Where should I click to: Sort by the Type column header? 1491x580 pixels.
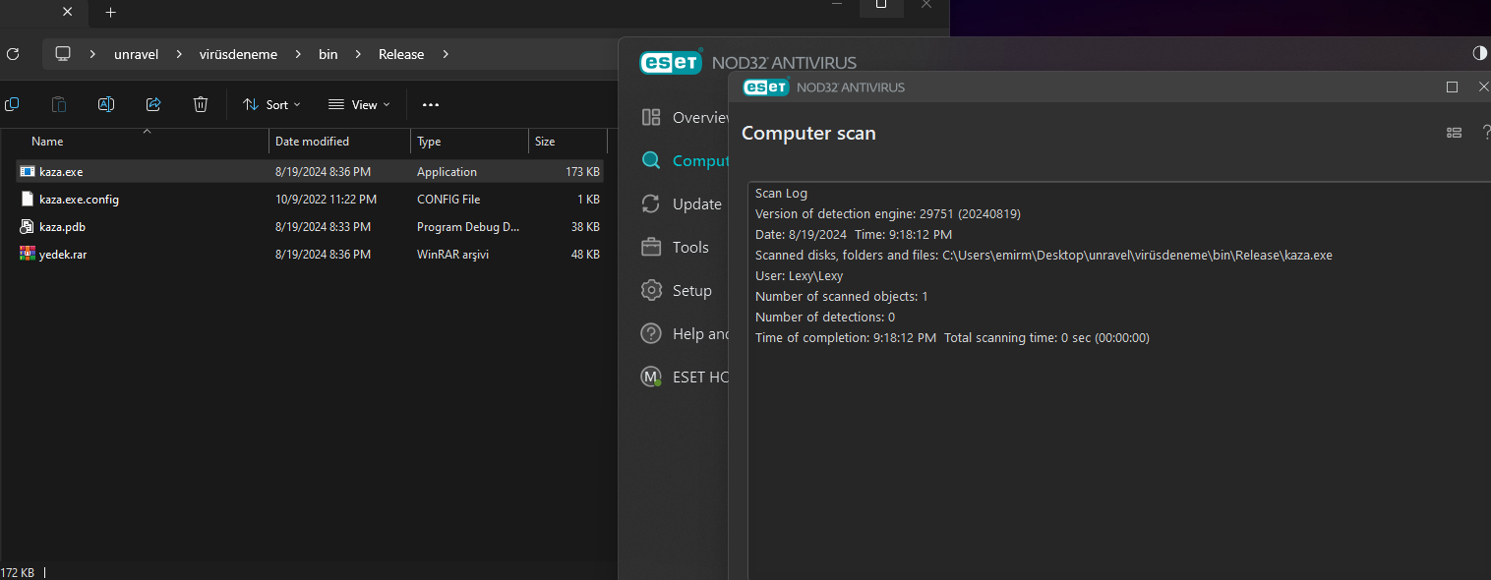429,142
